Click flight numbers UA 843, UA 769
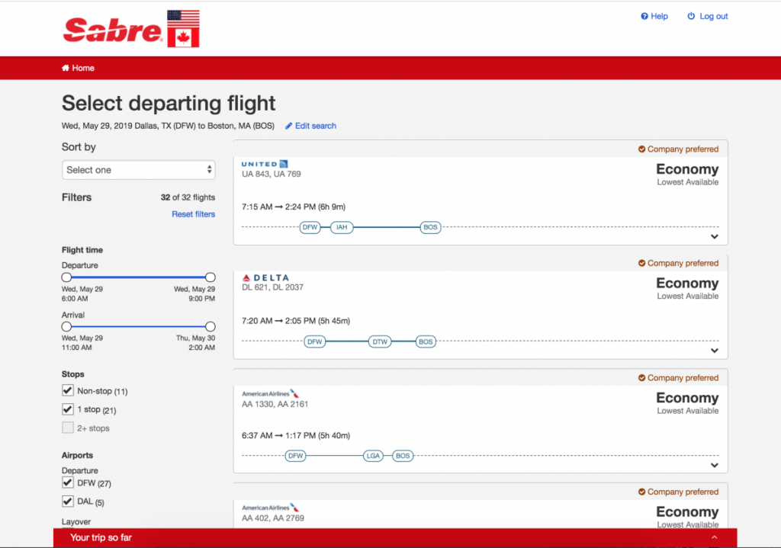This screenshot has height=548, width=781. click(272, 175)
